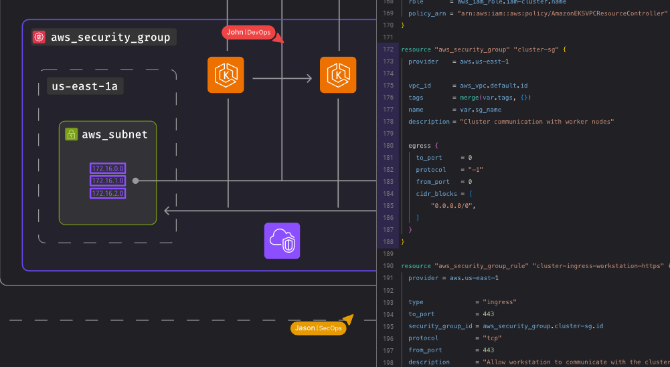Select the 172.16.1.0 address block
This screenshot has height=367, width=670.
[108, 181]
